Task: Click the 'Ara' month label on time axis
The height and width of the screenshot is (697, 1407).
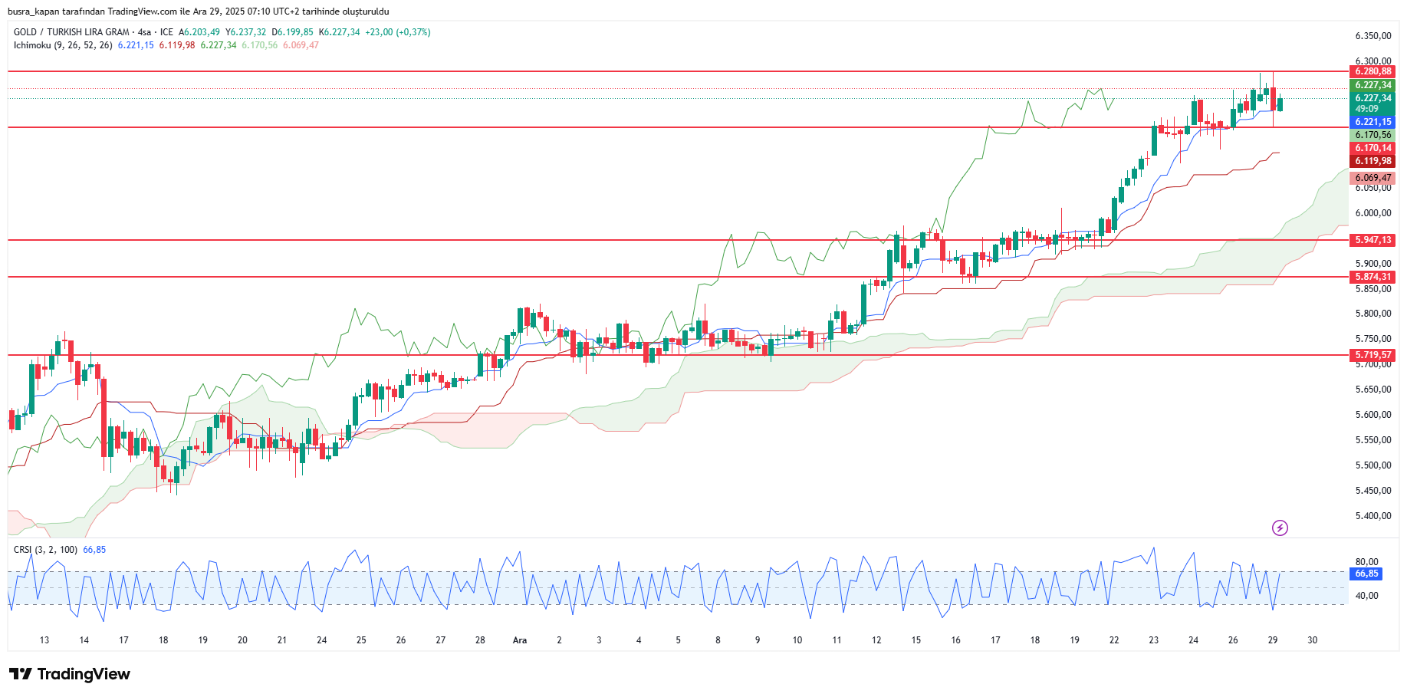Action: click(520, 640)
